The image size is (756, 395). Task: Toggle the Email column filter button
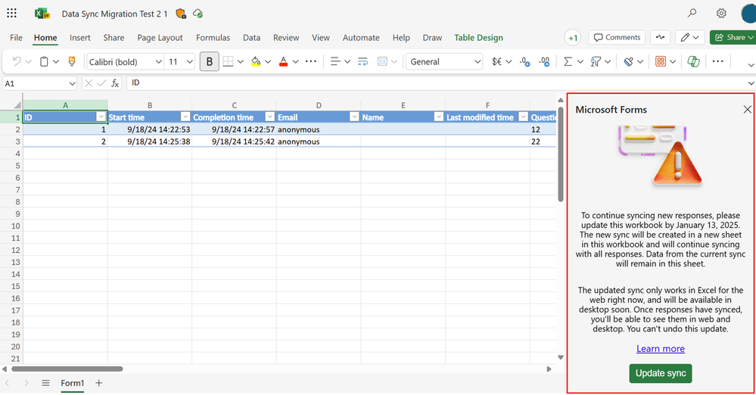coord(354,117)
